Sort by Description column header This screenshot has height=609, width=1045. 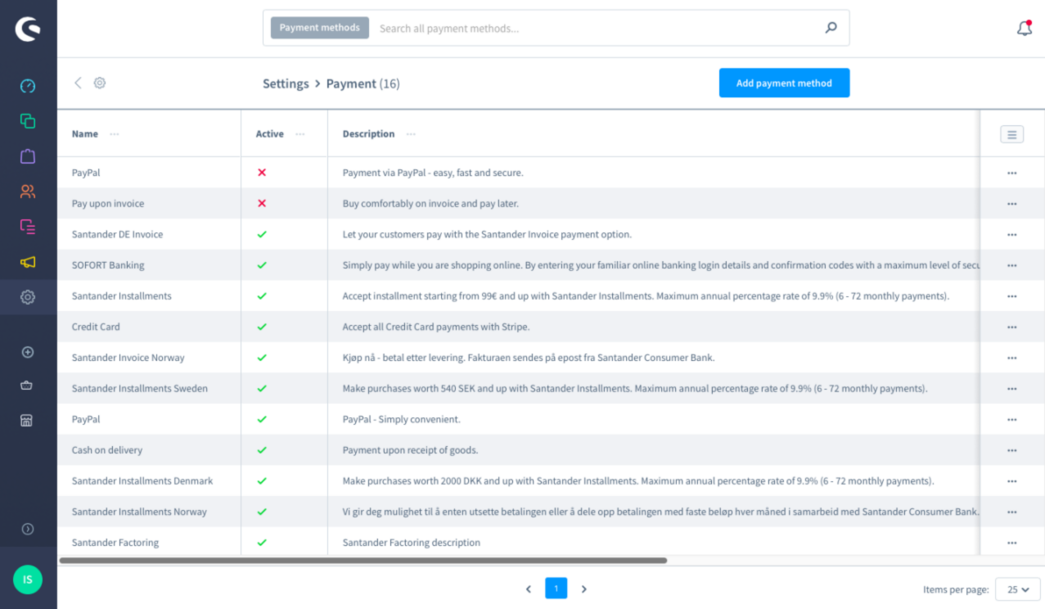click(368, 134)
